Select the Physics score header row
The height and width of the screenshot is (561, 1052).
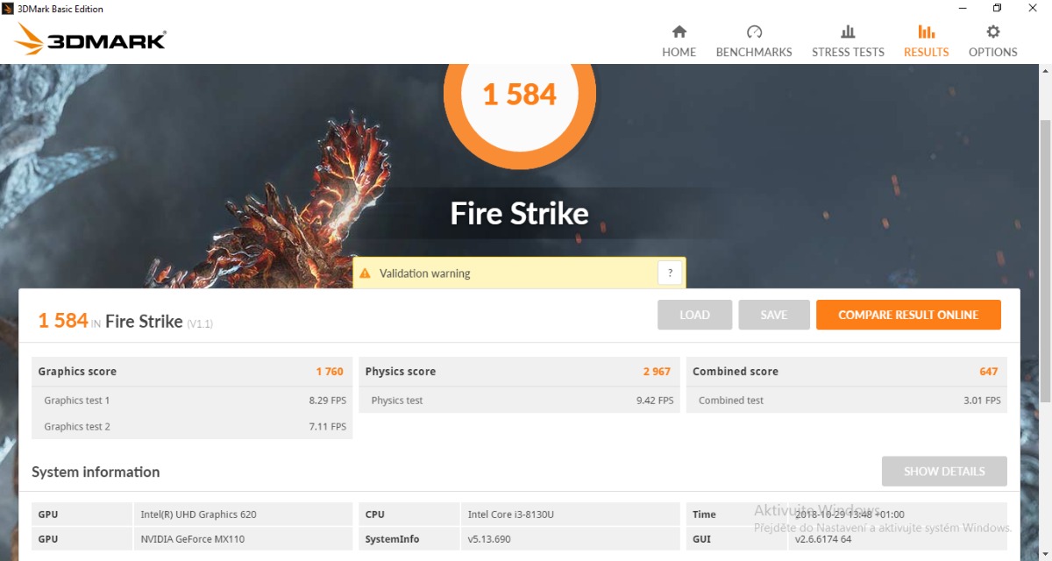pyautogui.click(x=518, y=372)
